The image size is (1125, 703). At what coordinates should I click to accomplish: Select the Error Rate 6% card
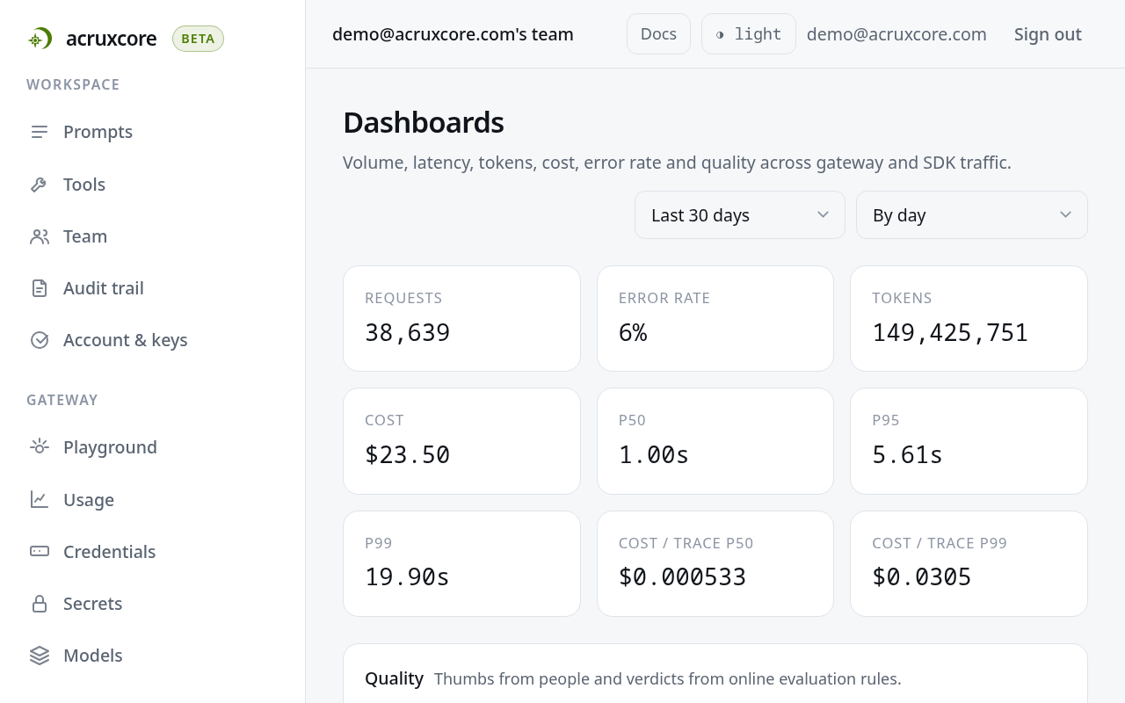point(715,318)
